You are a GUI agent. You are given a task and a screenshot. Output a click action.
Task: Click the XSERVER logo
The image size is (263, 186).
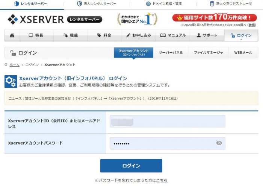36,19
